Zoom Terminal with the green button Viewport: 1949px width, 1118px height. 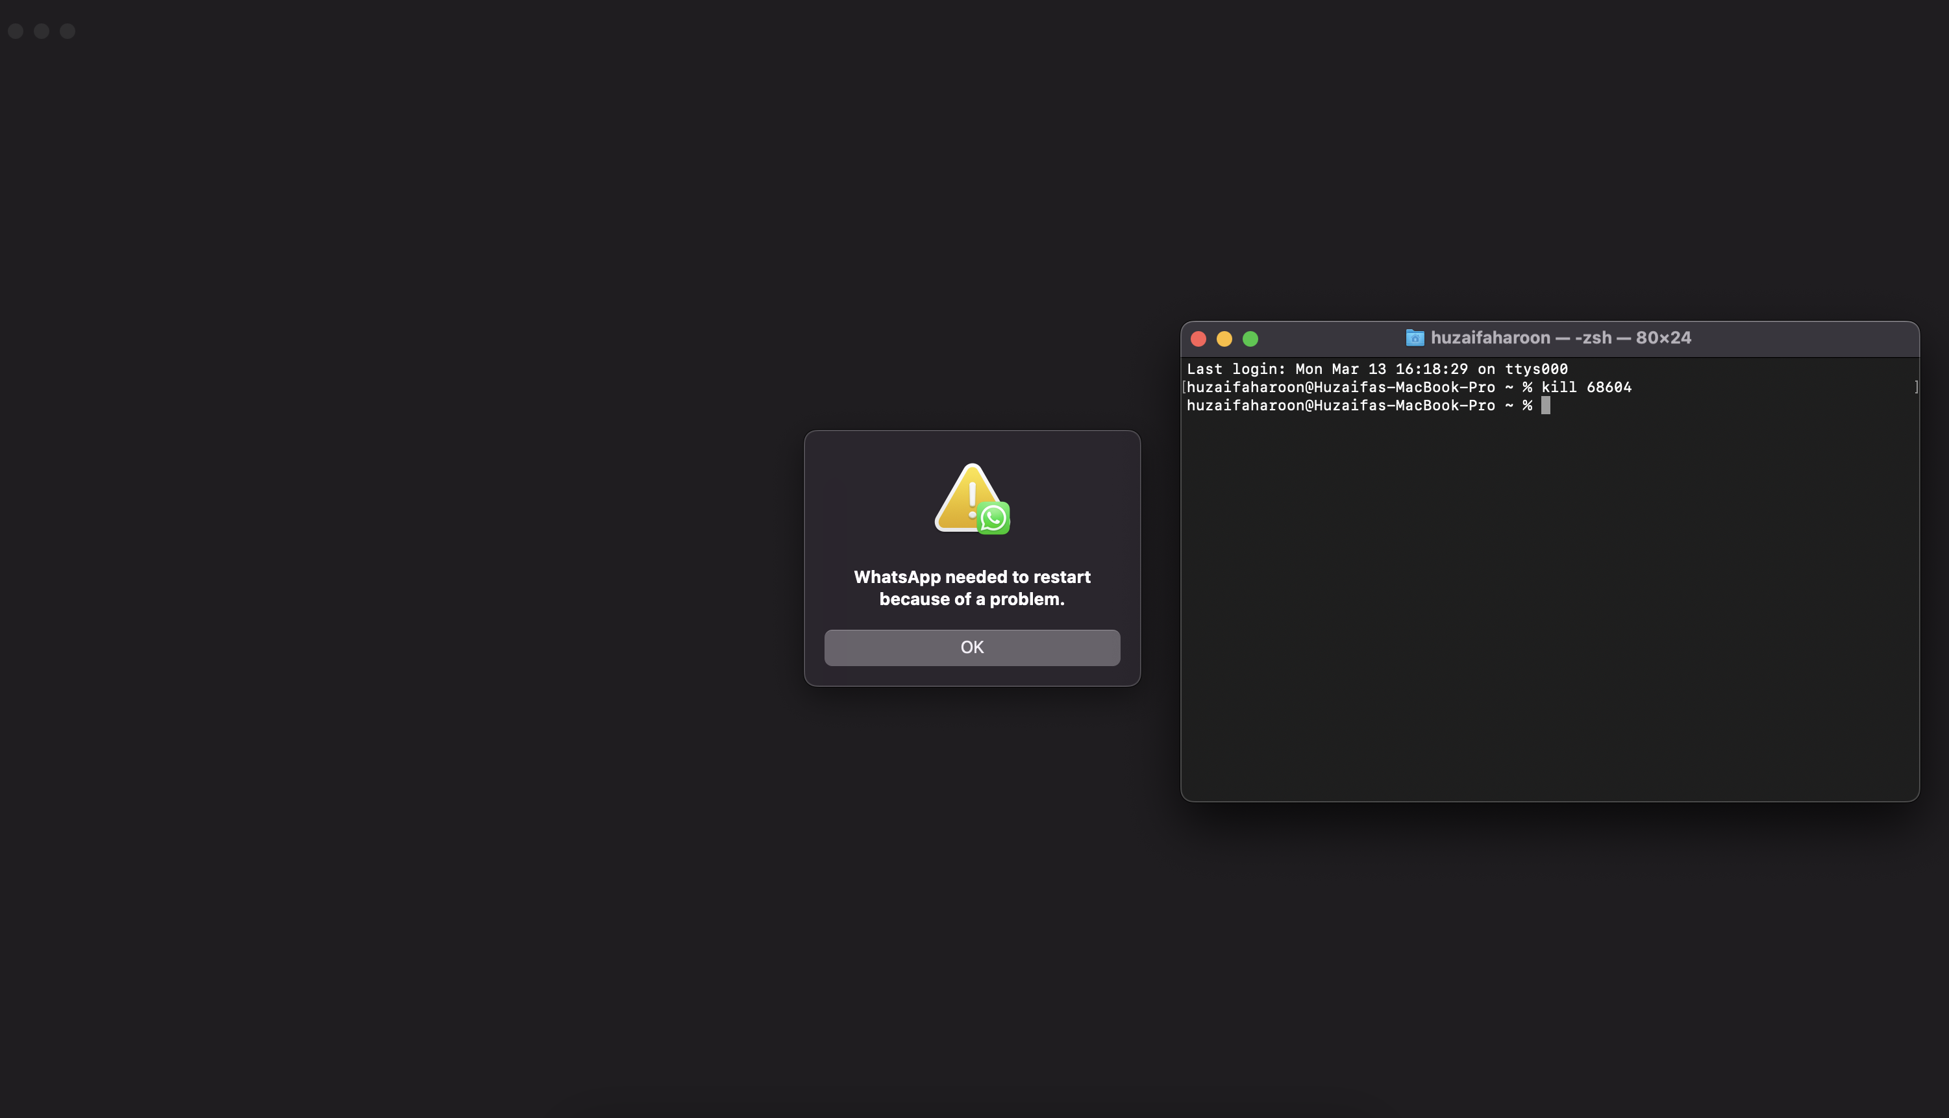tap(1250, 339)
